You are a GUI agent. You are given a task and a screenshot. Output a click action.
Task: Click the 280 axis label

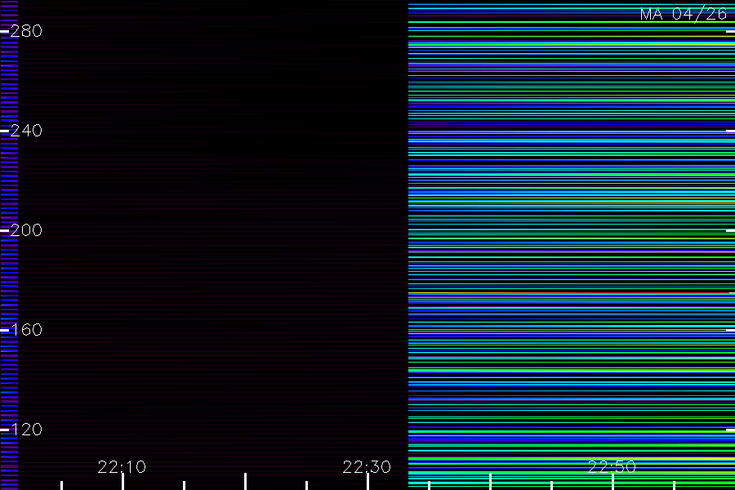coord(26,31)
